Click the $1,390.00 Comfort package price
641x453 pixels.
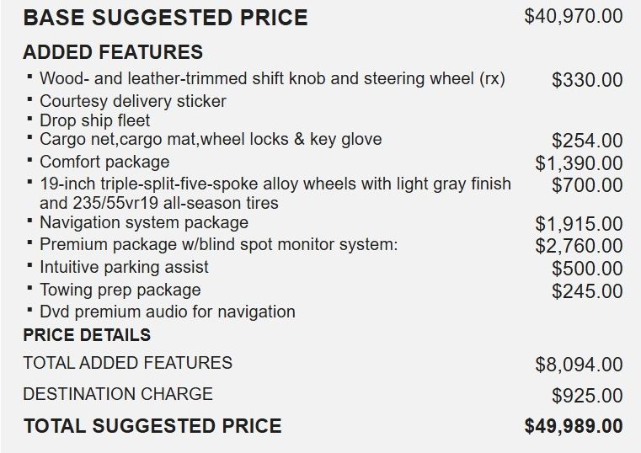point(579,163)
